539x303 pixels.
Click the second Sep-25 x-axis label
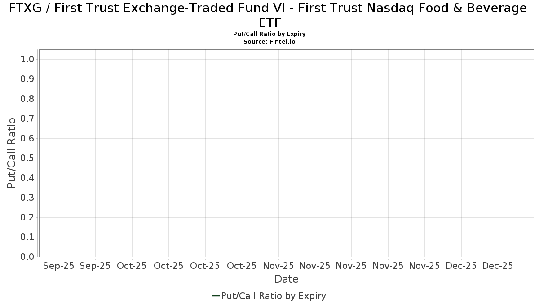click(x=95, y=266)
